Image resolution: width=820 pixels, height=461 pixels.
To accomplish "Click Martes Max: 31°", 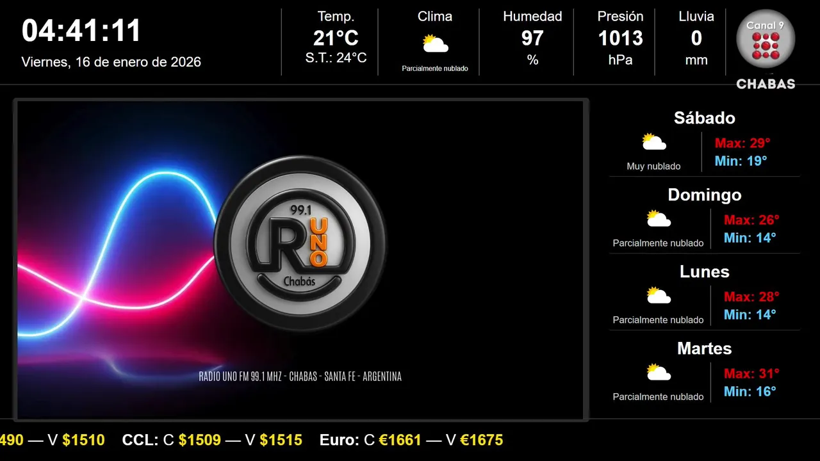I will [751, 373].
